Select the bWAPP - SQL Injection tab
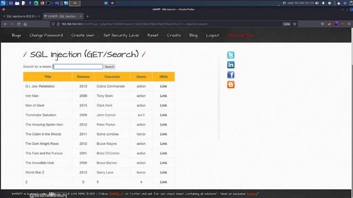The height and width of the screenshot is (198, 353). (x=63, y=16)
